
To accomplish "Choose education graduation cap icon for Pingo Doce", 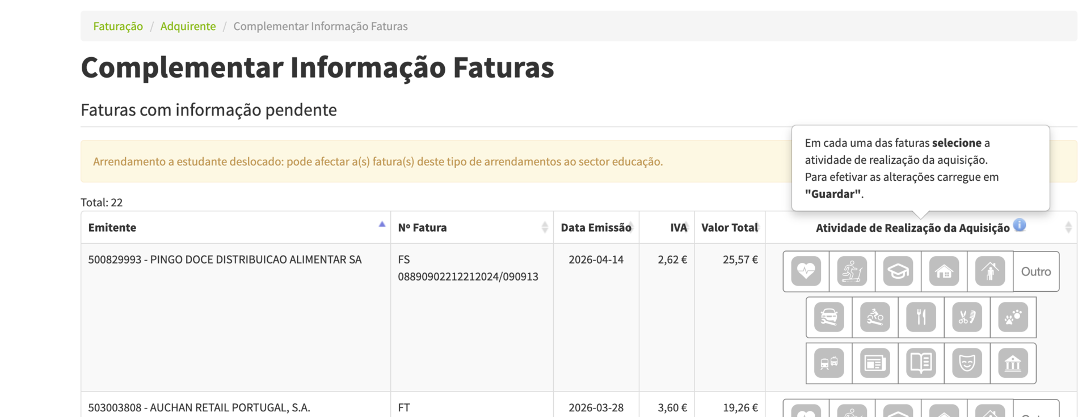I will pyautogui.click(x=898, y=271).
